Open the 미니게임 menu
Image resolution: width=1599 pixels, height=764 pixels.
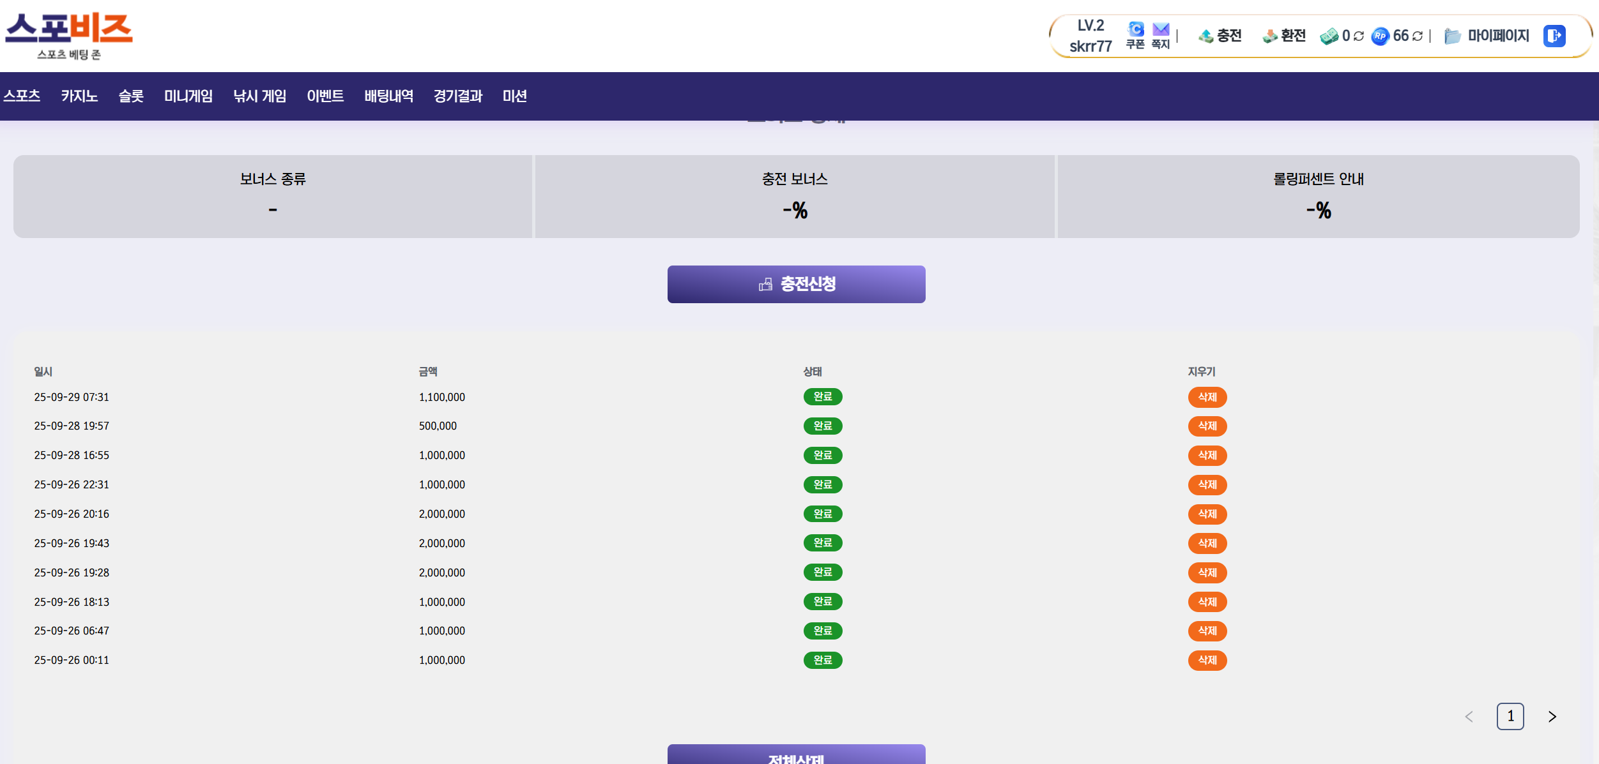click(188, 96)
